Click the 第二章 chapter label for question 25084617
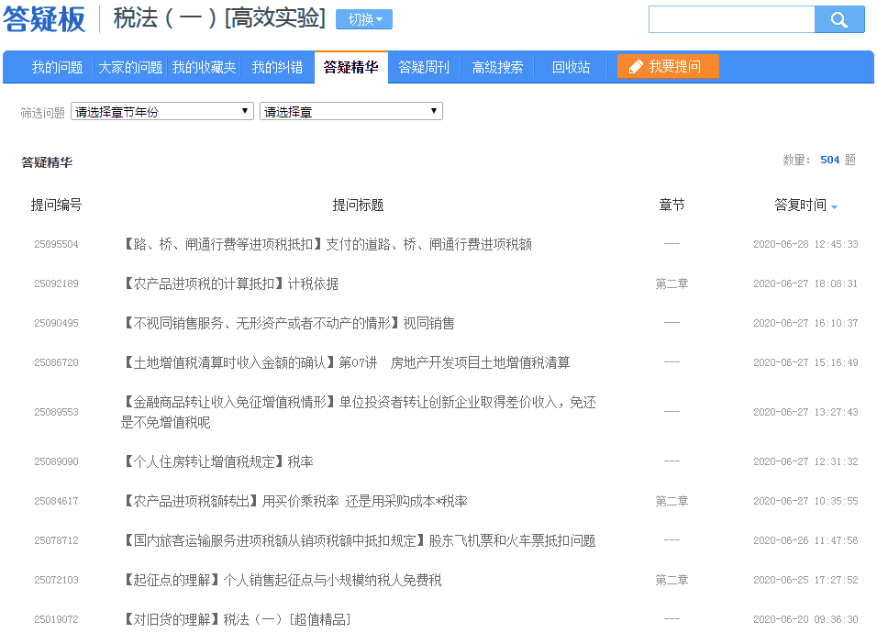877x644 pixels. [672, 501]
